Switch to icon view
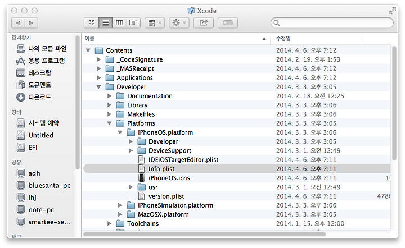405x248 pixels. [92, 23]
